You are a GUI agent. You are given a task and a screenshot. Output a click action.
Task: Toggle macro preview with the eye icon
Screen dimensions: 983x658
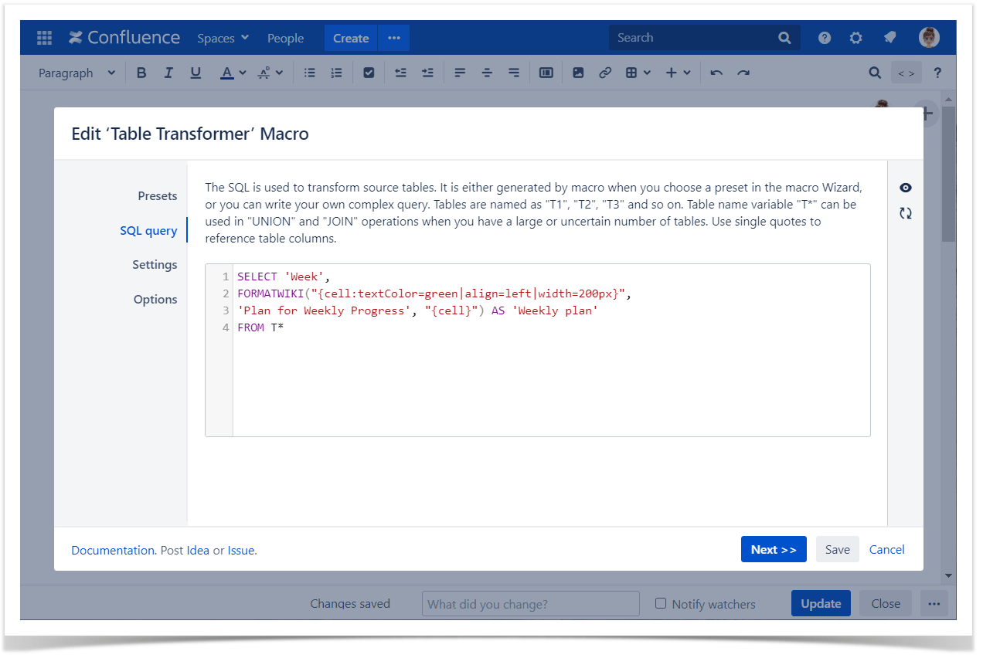[x=906, y=188]
